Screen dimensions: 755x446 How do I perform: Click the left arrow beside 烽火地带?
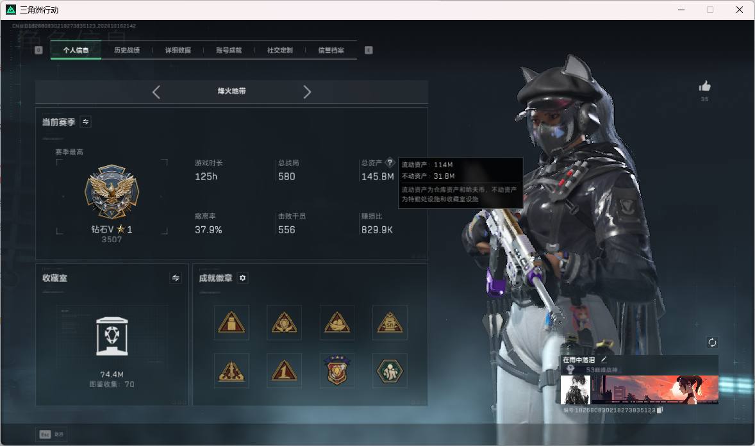(x=156, y=92)
